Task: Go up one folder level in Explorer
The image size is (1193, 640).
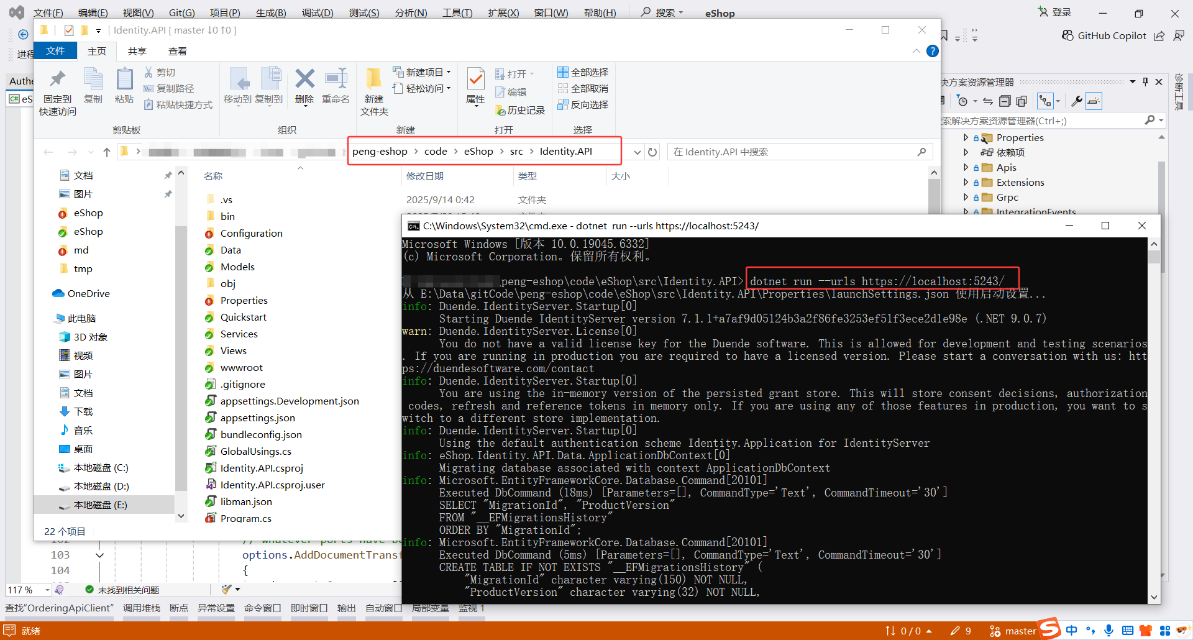Action: 107,152
